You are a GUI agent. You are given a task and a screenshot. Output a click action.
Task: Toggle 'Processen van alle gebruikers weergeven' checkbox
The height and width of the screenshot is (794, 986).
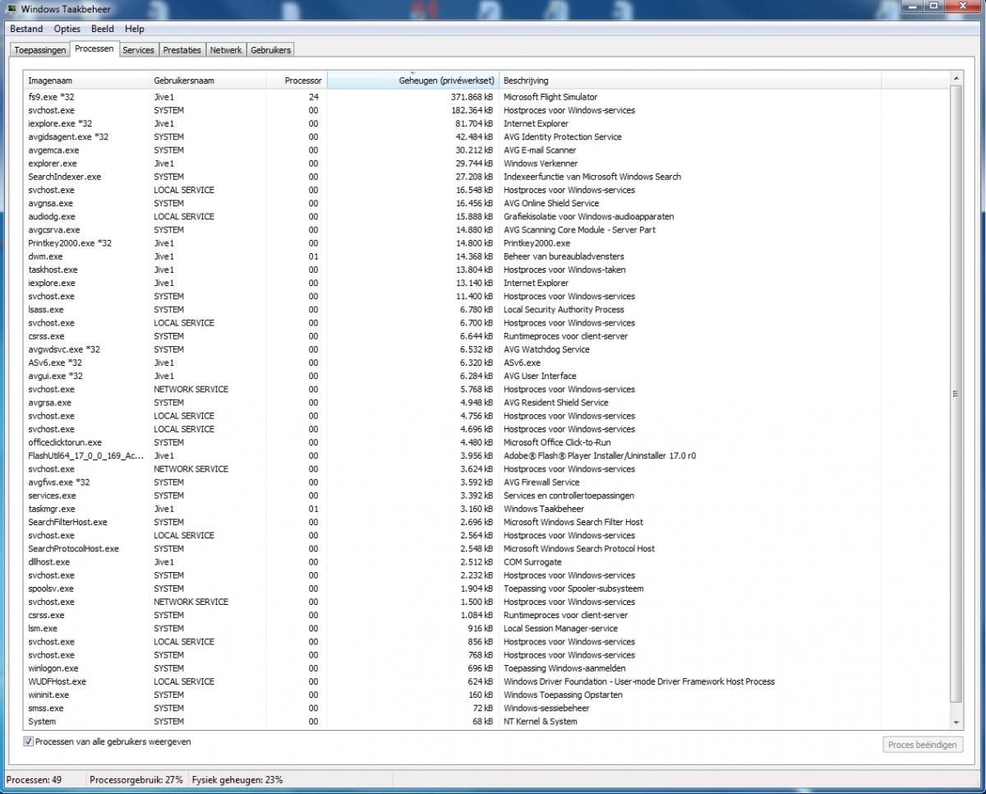pos(29,741)
